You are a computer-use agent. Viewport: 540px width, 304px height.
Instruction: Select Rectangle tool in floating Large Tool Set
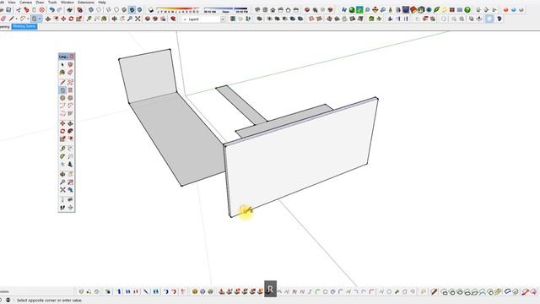tap(62, 90)
